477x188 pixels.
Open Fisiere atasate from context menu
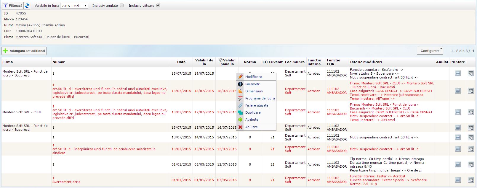click(257, 105)
